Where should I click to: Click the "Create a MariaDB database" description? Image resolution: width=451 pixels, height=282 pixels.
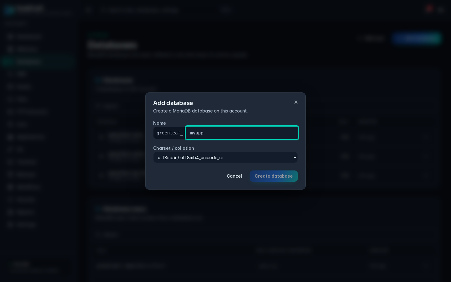200,111
